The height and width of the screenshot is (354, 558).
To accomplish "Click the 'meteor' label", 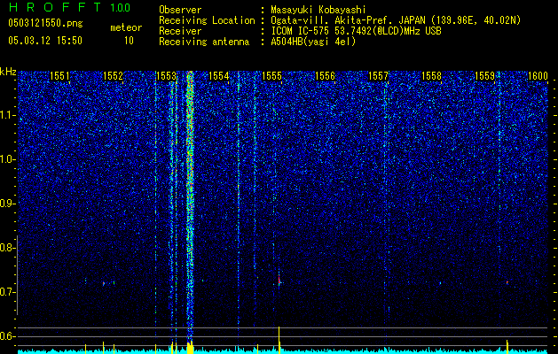I will point(126,27).
